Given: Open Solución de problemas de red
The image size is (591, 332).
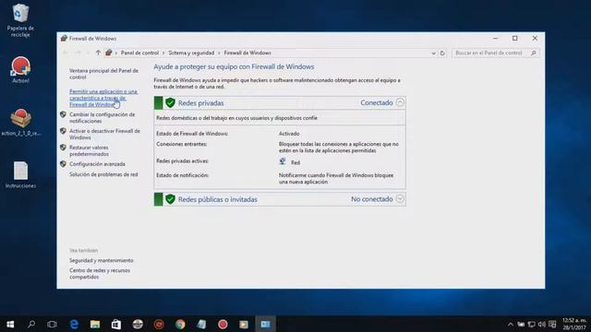Looking at the screenshot, I should pos(103,174).
